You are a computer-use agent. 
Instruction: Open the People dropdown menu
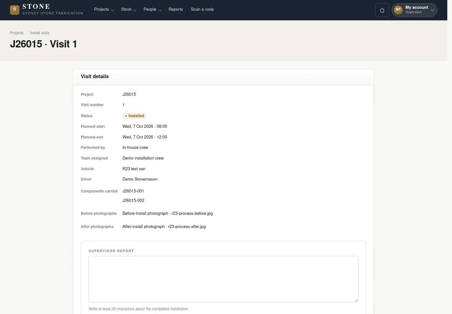(153, 9)
